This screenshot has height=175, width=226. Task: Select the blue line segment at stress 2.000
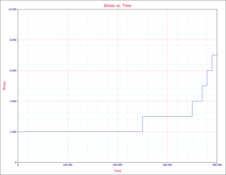tap(80, 131)
